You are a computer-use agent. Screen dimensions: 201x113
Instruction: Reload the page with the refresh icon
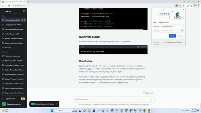[x=9, y=6]
